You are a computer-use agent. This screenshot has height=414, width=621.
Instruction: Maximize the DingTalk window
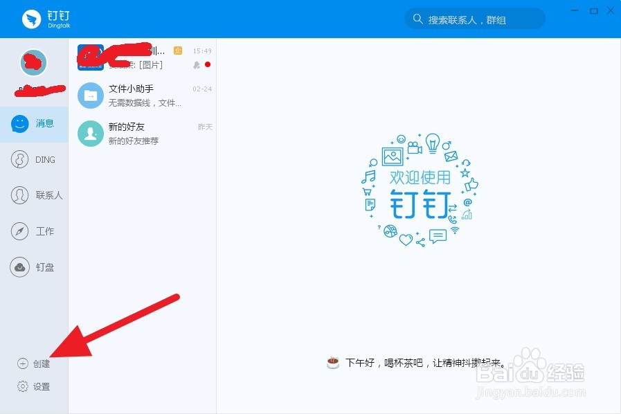point(594,11)
